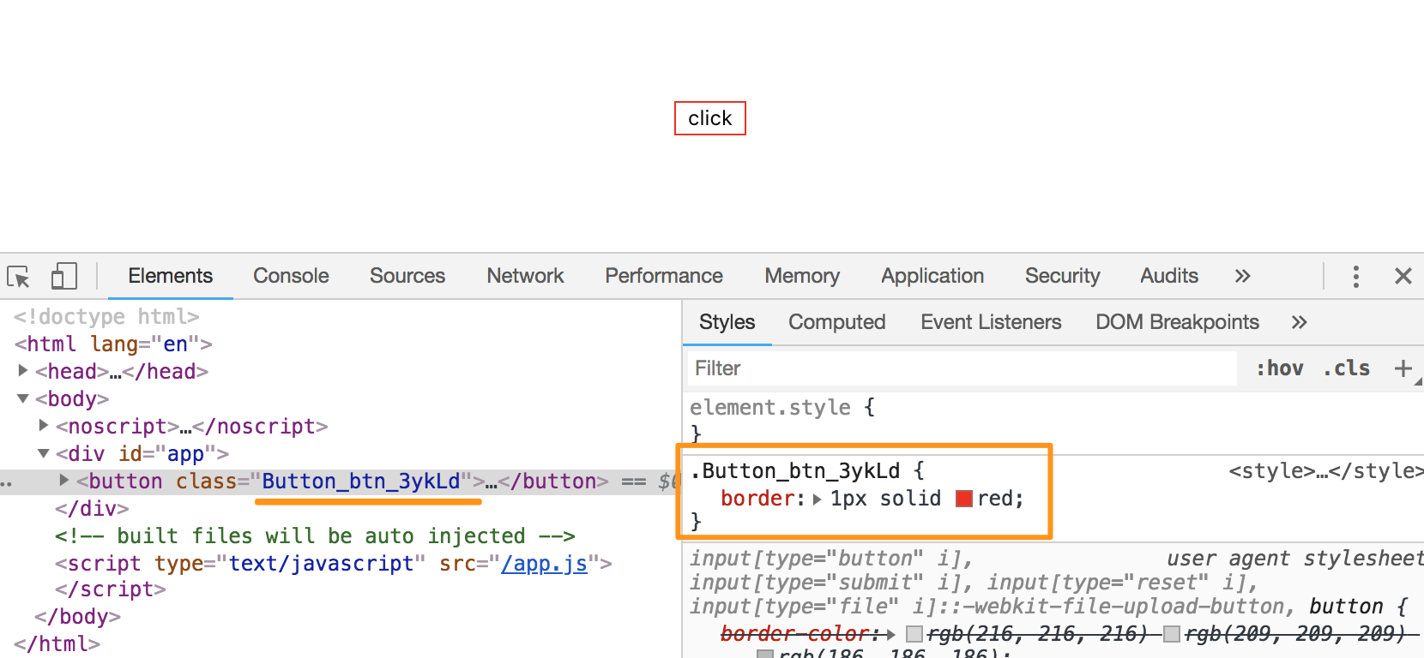This screenshot has height=658, width=1424.
Task: Activate the inspect element picker icon
Action: point(18,277)
